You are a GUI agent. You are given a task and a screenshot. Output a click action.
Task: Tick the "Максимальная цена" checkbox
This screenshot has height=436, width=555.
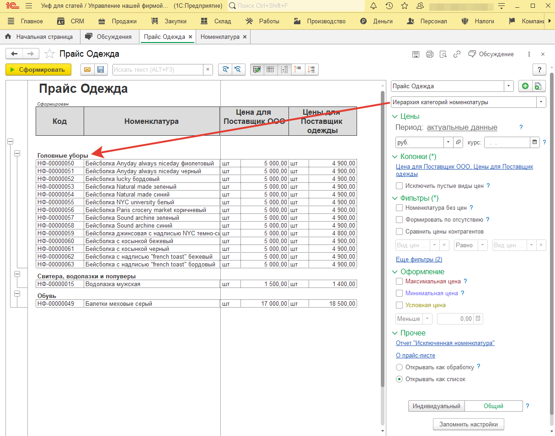click(x=400, y=282)
